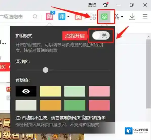Click the green eye-protection icon
Viewport: 151px width, 140px height.
[x=104, y=17]
